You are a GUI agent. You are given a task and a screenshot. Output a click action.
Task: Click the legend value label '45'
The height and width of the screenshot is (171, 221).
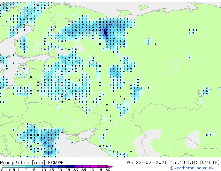point(100,170)
